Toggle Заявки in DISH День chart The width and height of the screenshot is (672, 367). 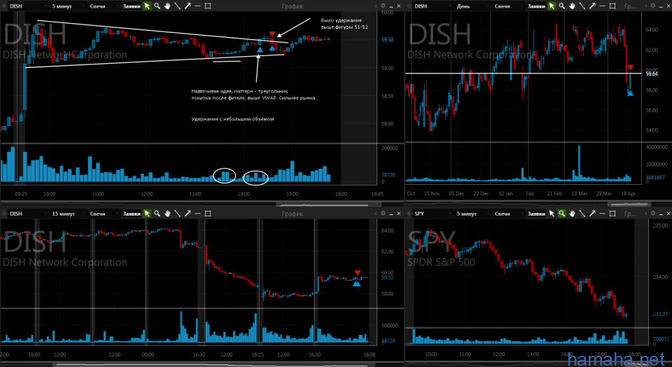(535, 6)
